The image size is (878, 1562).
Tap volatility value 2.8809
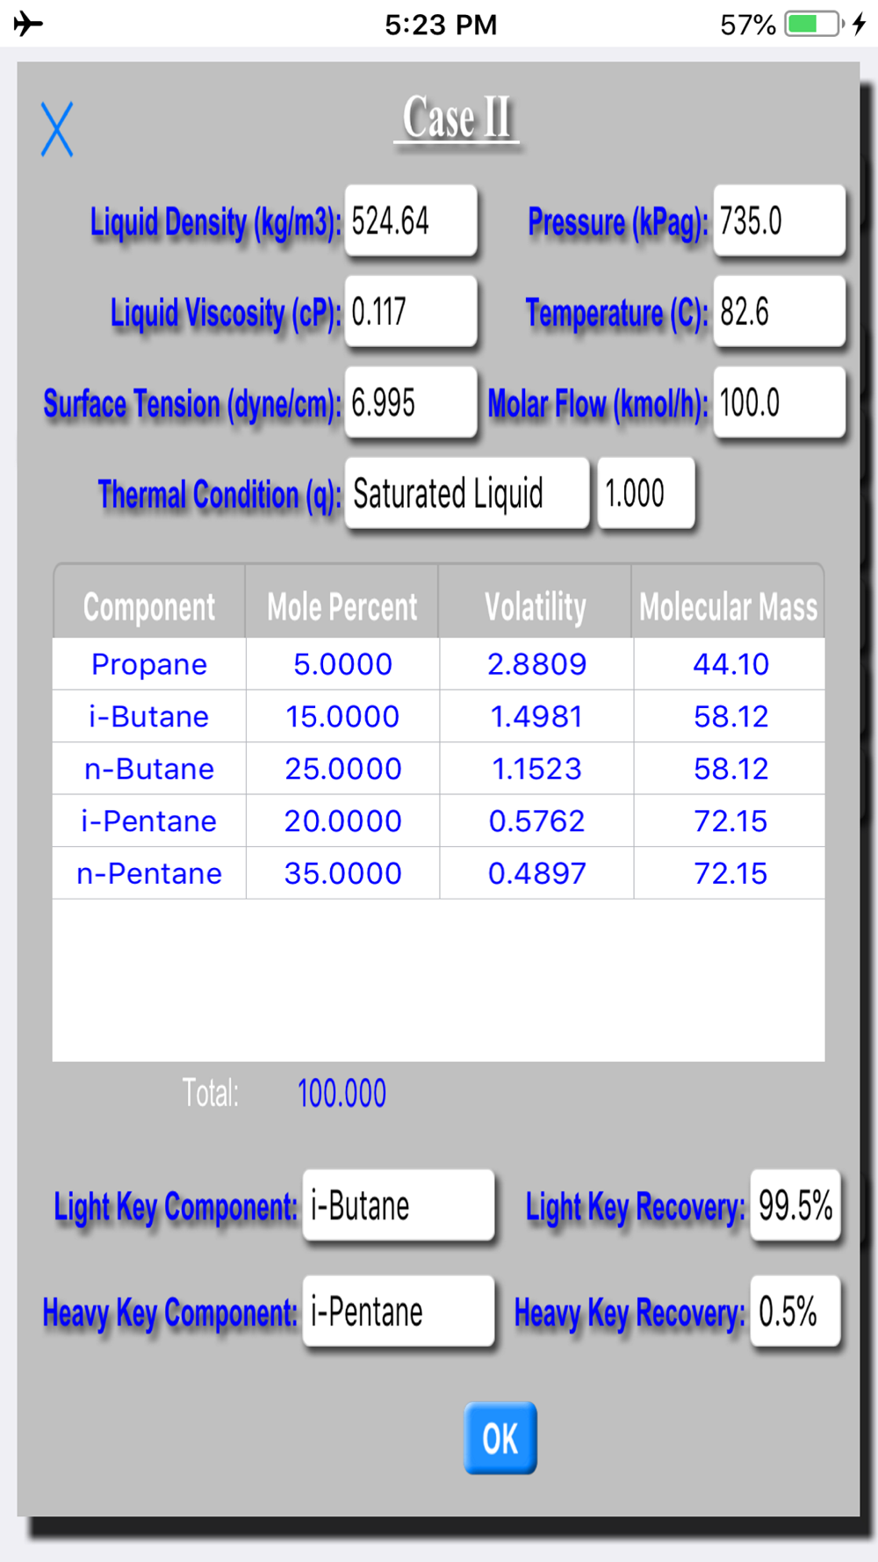(x=536, y=664)
